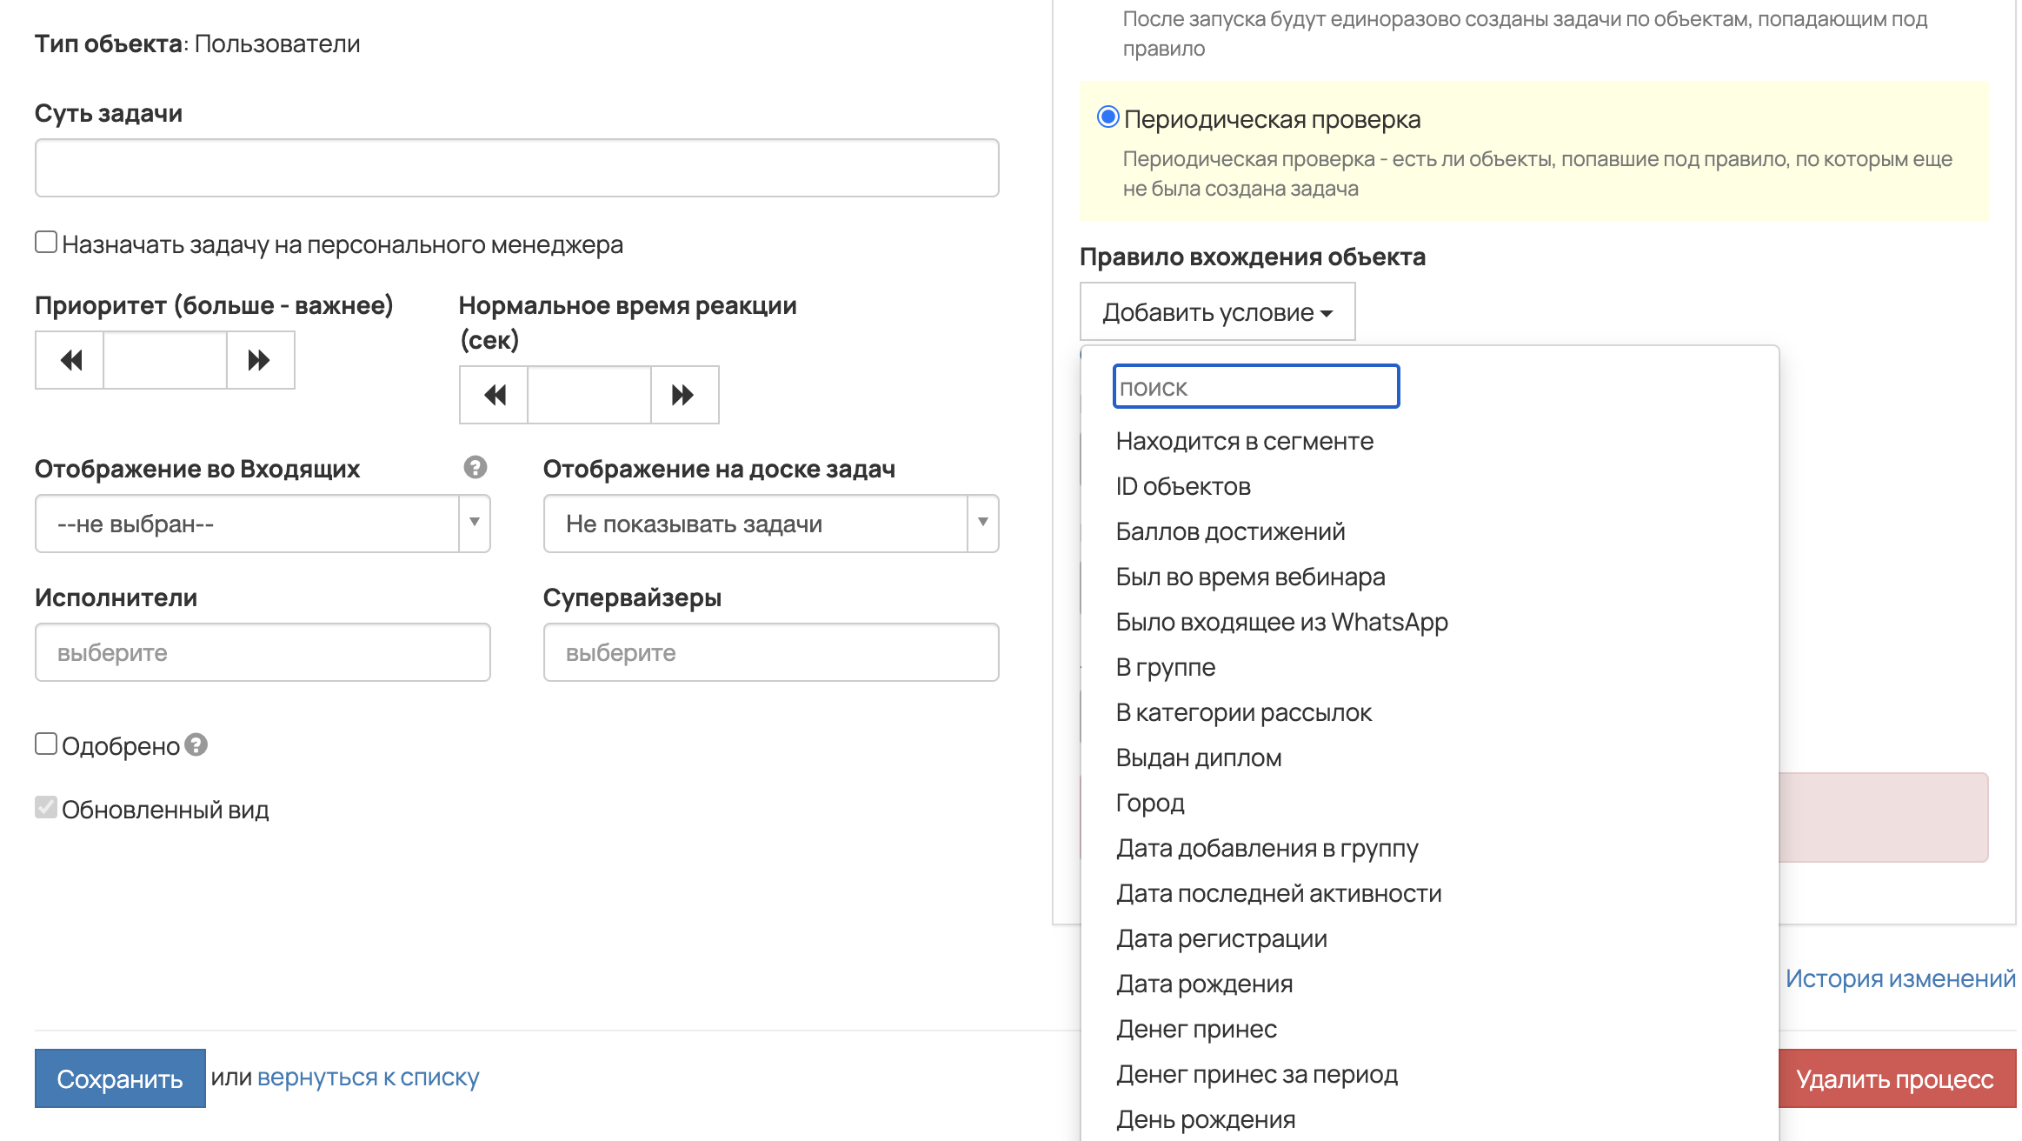2022x1141 pixels.
Task: Focus the поиск condition search field
Action: (x=1255, y=387)
